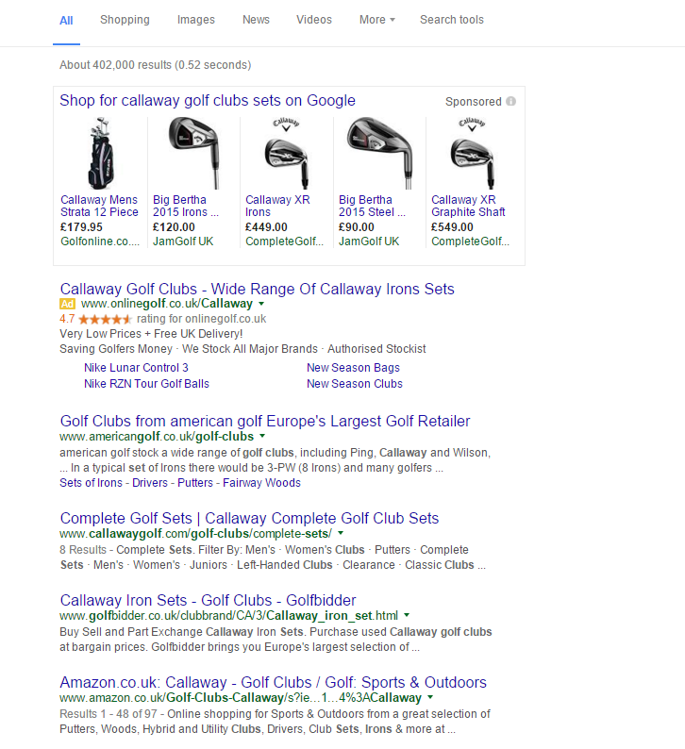
Task: Open 'Shop for callaway golf clubs sets on Google'
Action: tap(208, 101)
